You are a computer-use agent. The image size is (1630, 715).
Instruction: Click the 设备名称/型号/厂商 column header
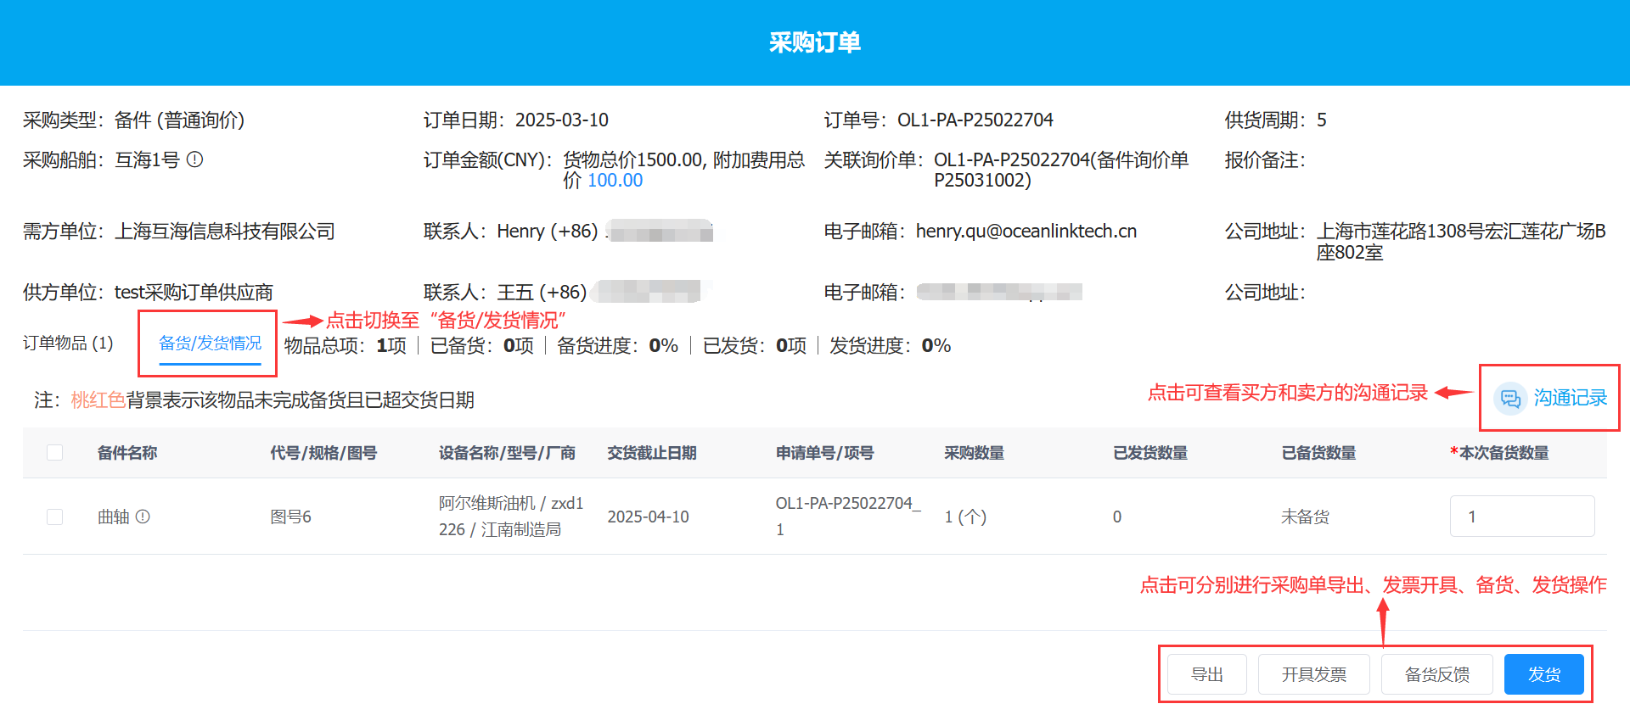507,453
